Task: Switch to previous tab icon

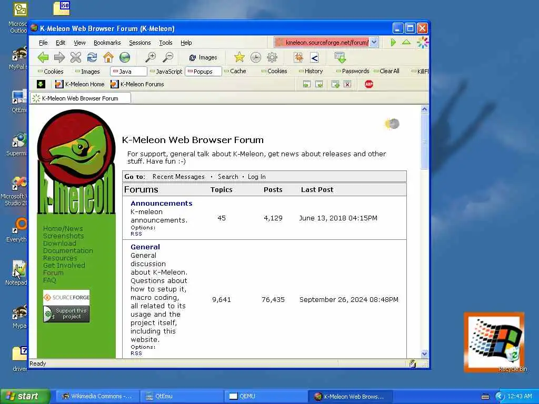Action: (x=307, y=84)
